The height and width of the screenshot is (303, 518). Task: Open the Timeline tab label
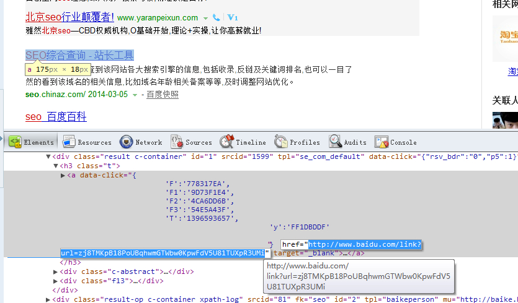pyautogui.click(x=251, y=142)
